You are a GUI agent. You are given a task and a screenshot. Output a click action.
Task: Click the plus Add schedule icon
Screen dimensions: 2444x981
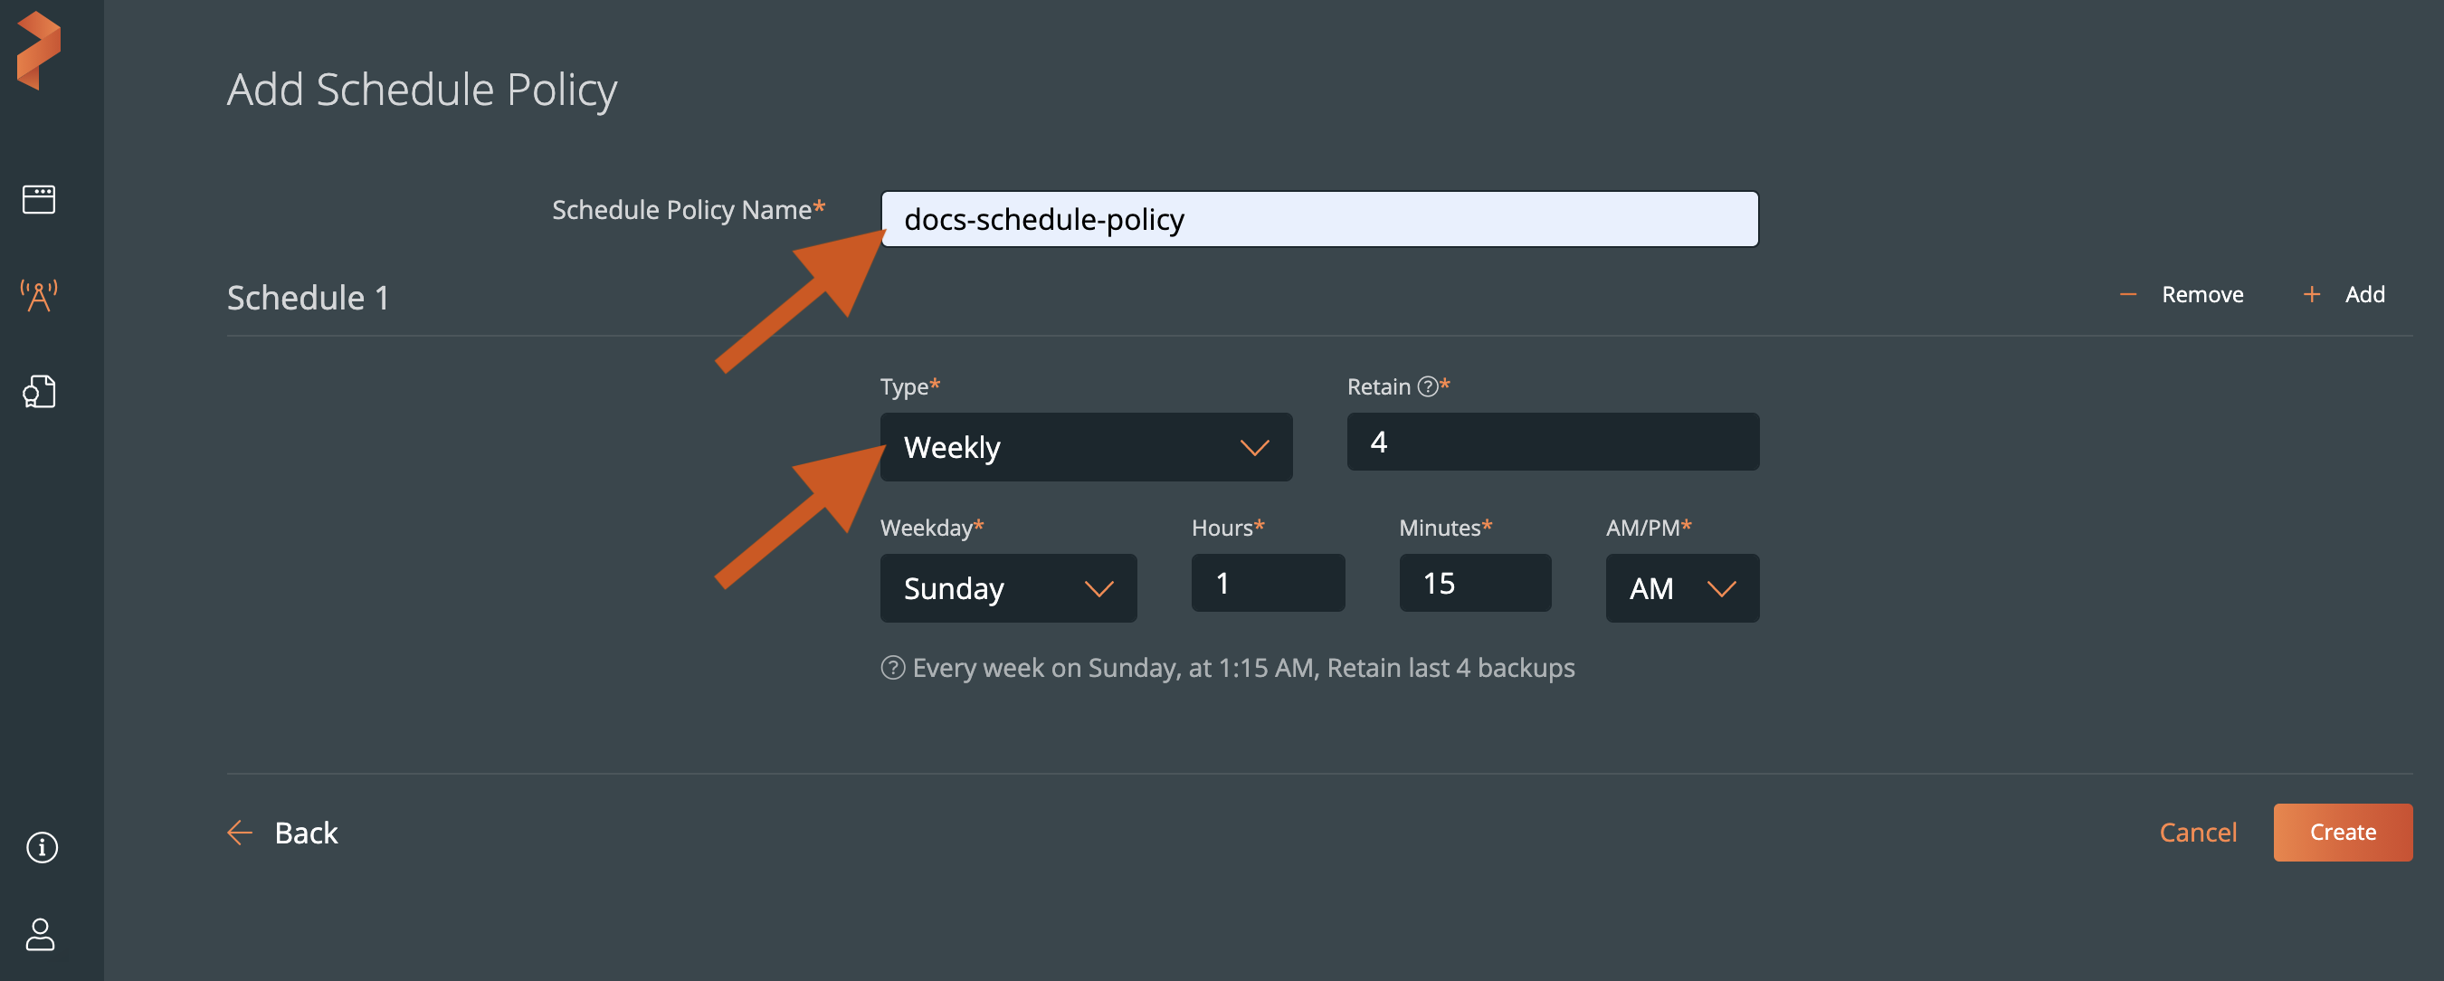click(x=2312, y=295)
